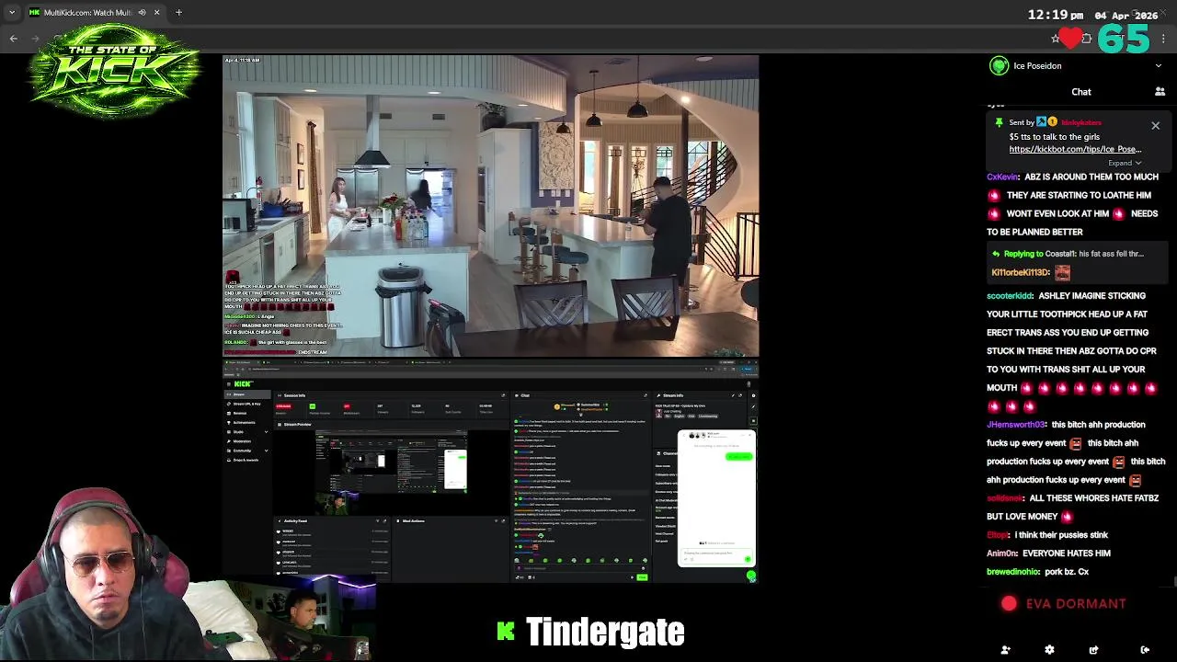Click the green send button in dashboard chat
Viewport: 1177px width, 662px height.
pos(641,576)
